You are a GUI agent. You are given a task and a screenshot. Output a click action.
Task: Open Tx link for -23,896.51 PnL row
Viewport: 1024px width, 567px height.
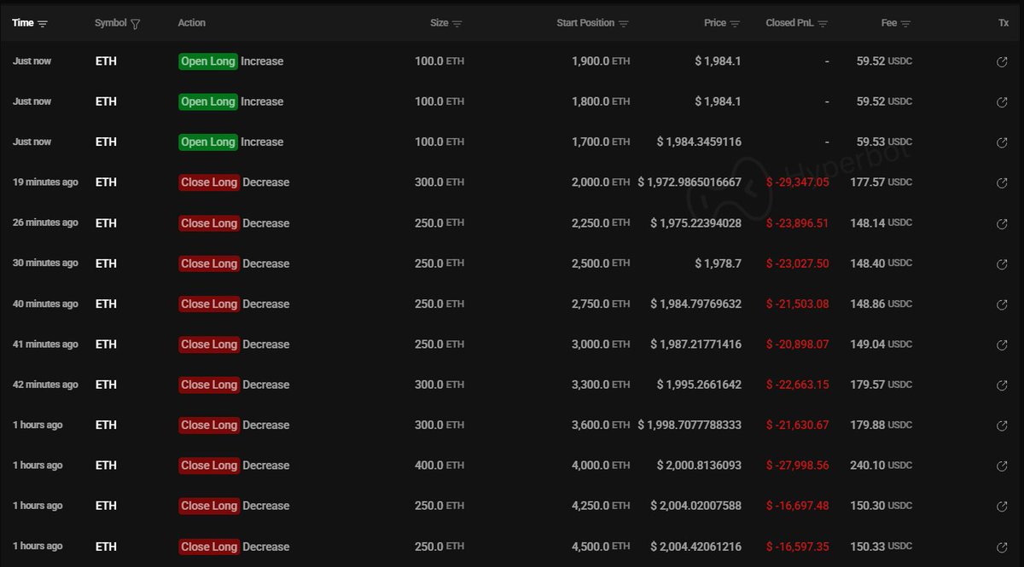(x=1002, y=223)
